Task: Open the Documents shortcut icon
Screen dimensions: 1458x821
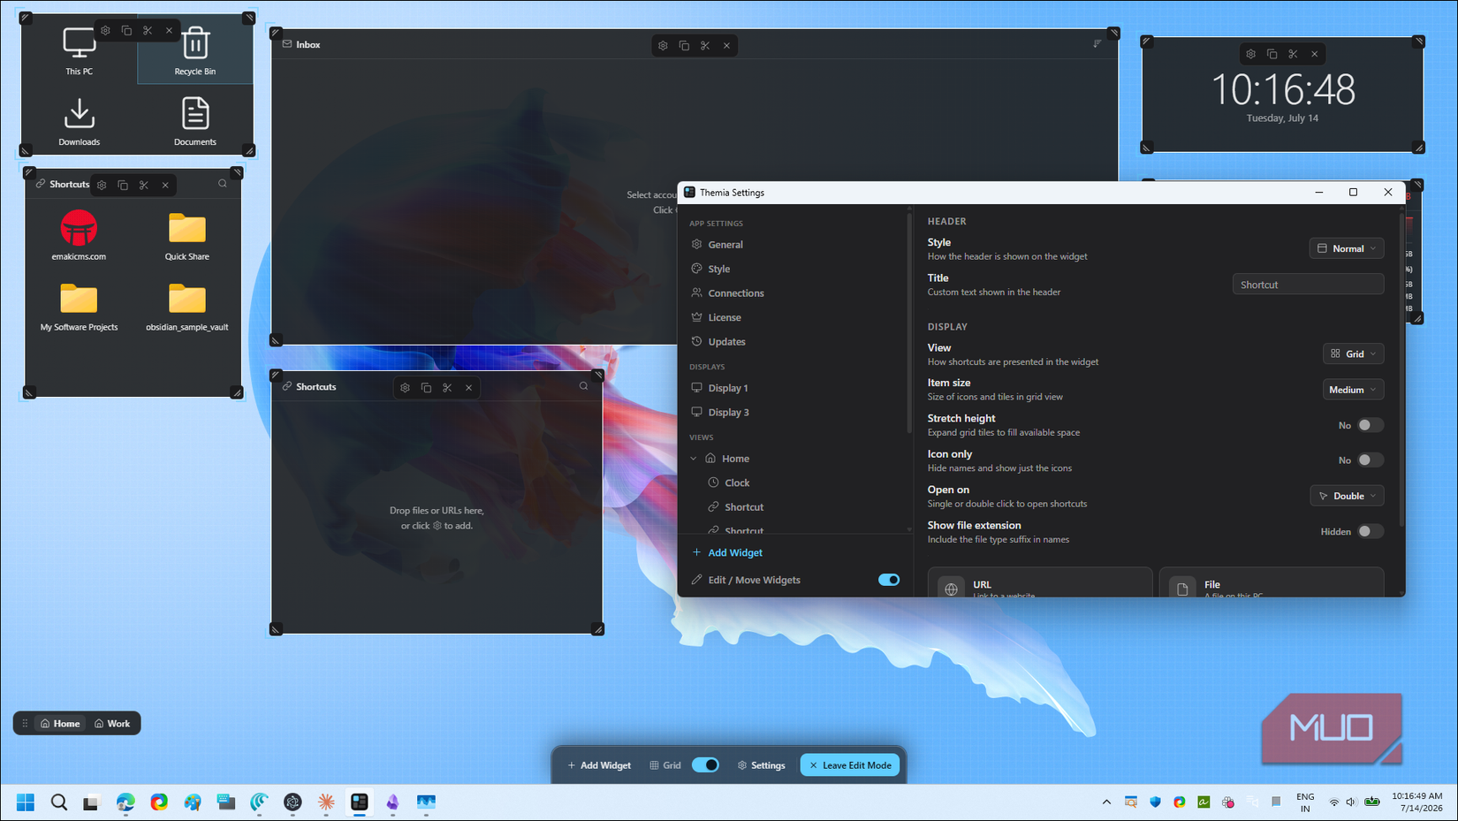Action: point(195,121)
